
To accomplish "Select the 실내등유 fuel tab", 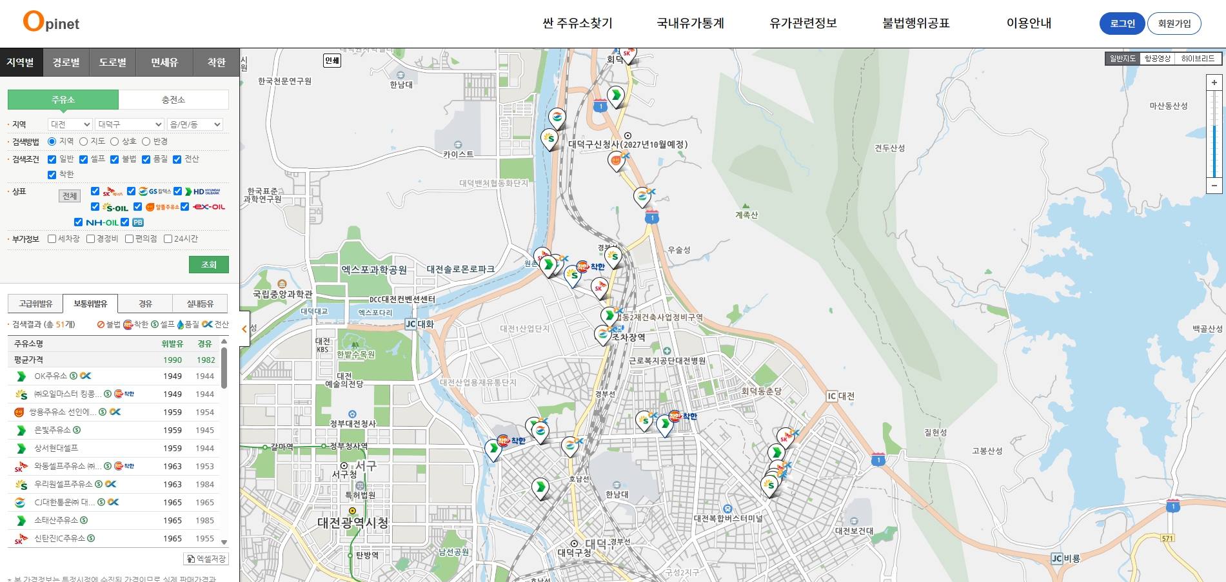I will (x=200, y=304).
